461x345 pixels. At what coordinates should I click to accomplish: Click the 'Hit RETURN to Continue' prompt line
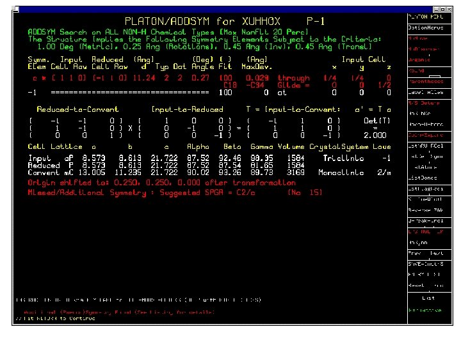pos(55,318)
